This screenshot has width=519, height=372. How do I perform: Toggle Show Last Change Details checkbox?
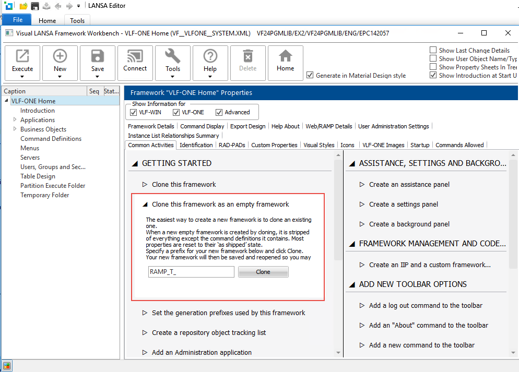point(433,50)
